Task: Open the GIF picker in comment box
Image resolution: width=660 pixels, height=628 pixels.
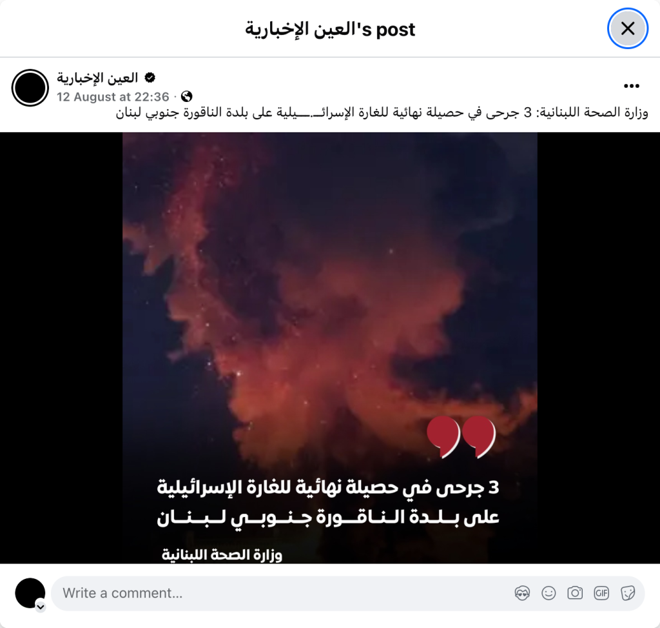Action: tap(601, 593)
